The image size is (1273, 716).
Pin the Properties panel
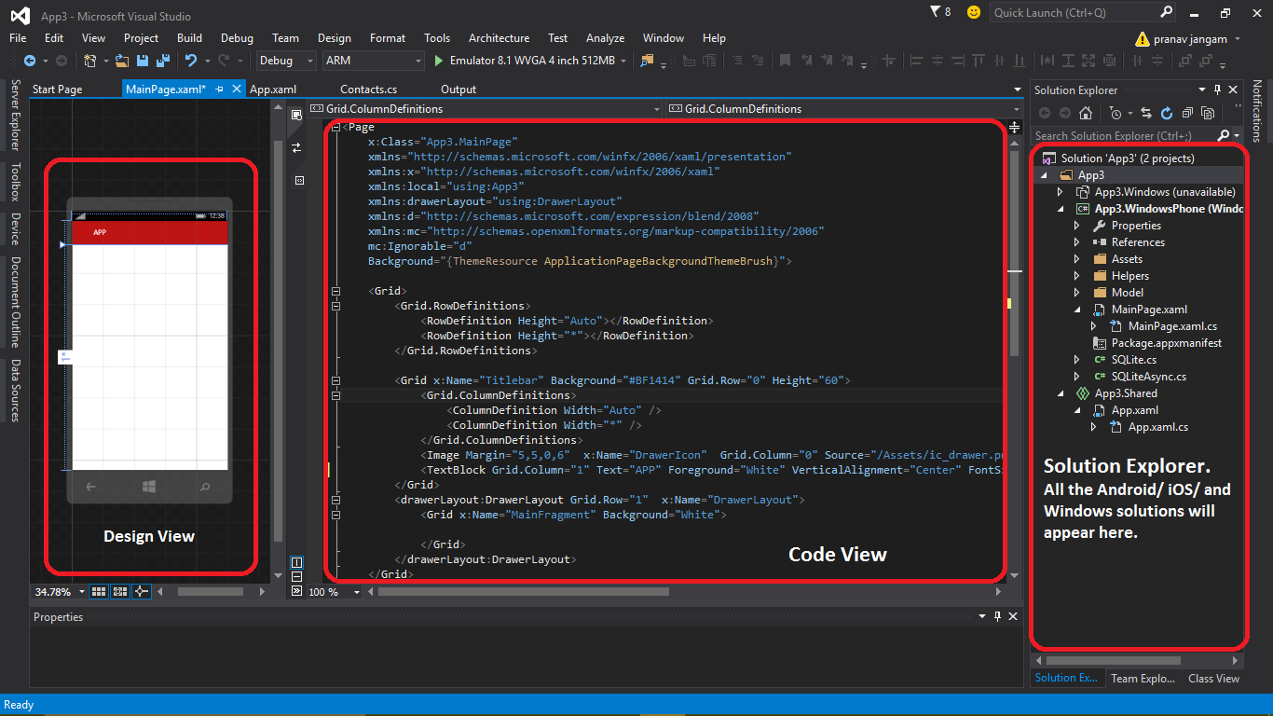[997, 616]
